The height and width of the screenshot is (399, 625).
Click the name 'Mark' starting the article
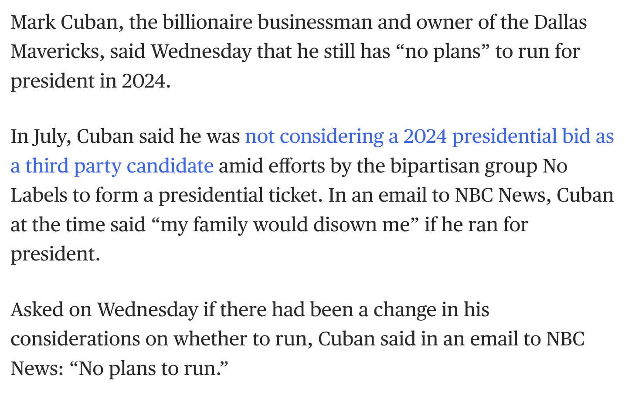tap(33, 22)
